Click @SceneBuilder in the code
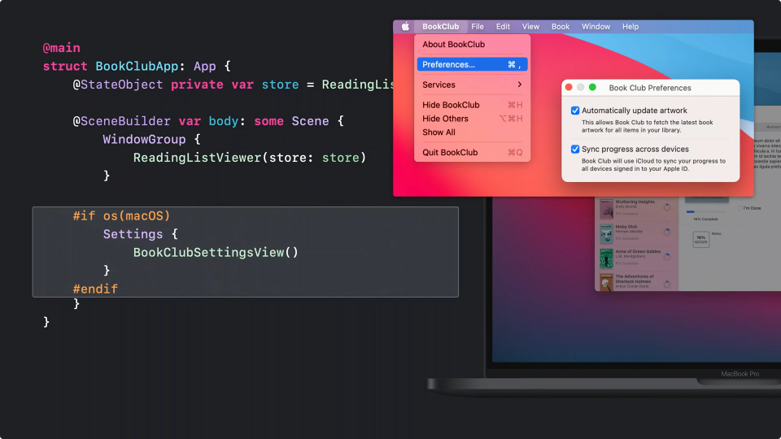 pos(121,121)
